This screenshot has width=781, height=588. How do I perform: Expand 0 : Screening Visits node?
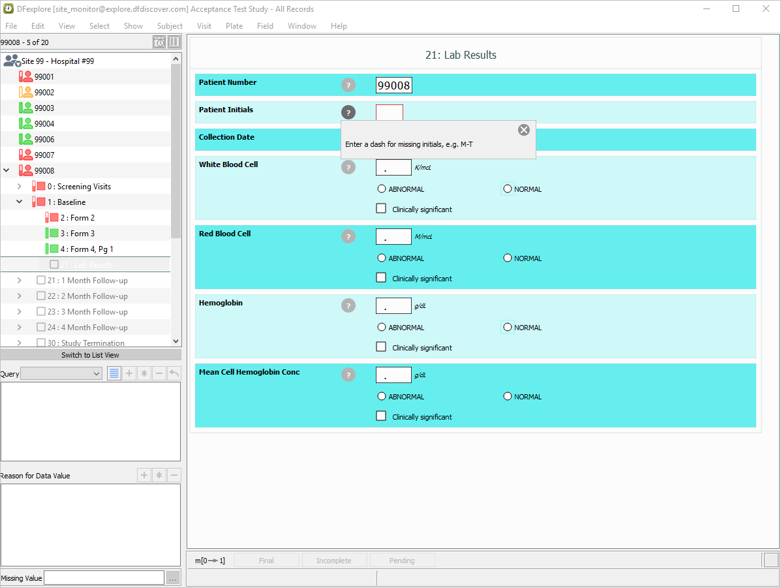coord(20,187)
